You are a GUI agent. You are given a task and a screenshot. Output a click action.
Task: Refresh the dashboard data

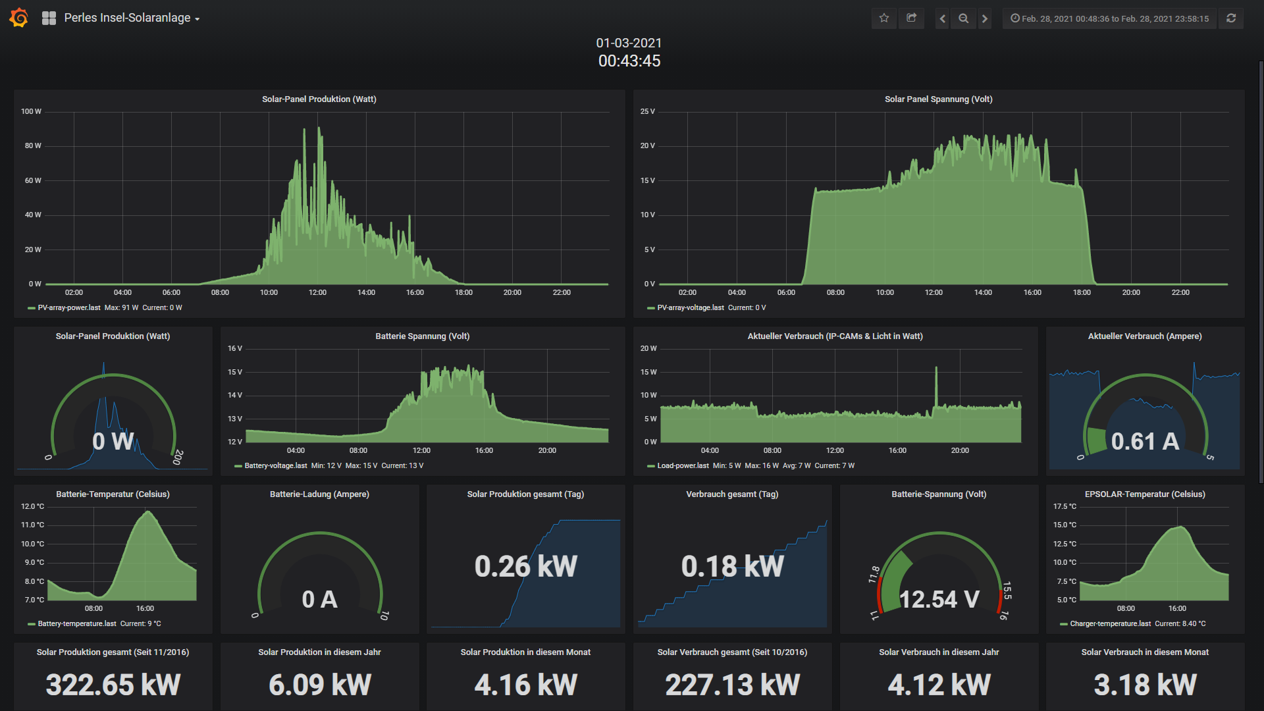pyautogui.click(x=1231, y=18)
